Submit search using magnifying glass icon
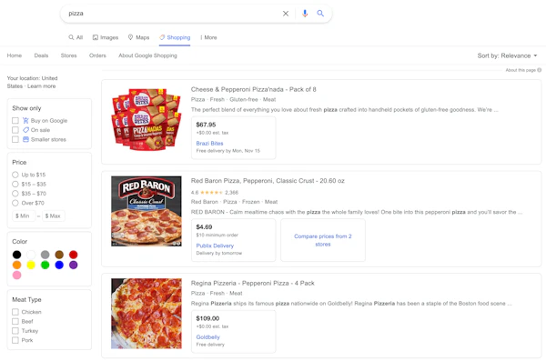The height and width of the screenshot is (361, 546). click(x=320, y=14)
